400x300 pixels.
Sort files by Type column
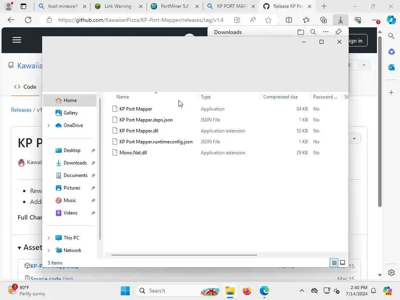205,97
